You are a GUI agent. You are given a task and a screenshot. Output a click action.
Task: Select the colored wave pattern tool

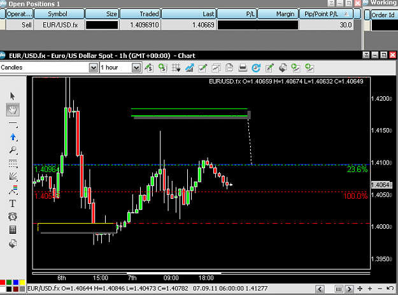point(13,190)
